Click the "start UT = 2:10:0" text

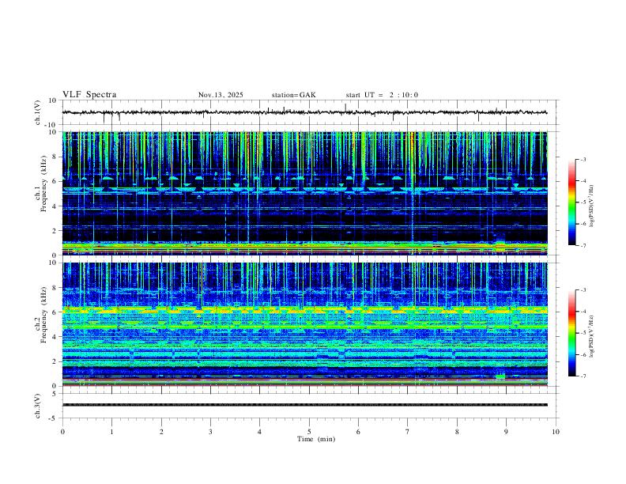[x=382, y=95]
